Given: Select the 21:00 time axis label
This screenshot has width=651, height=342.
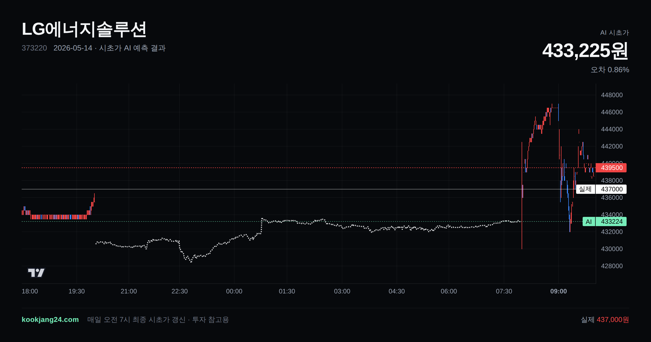Looking at the screenshot, I should pyautogui.click(x=129, y=291).
